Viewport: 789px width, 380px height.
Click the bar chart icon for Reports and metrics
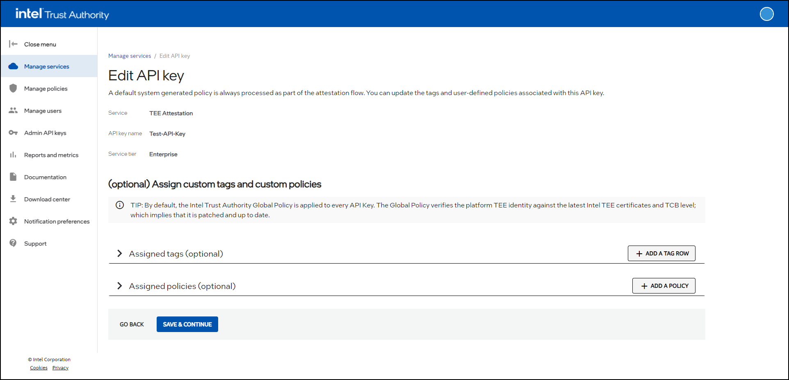tap(13, 155)
